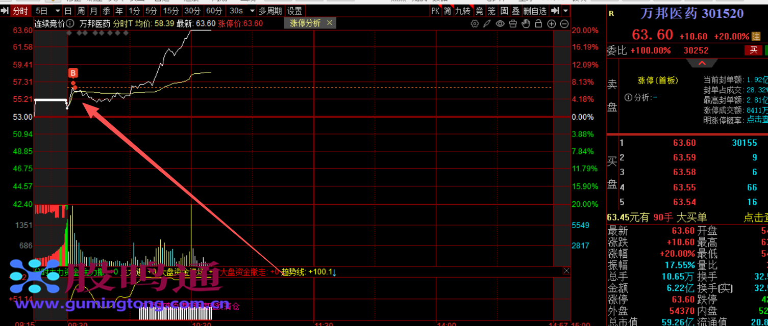
Task: Close the 涨停分析 tab
Action: (x=329, y=23)
